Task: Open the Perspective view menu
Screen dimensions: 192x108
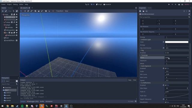Action: [x=26, y=15]
